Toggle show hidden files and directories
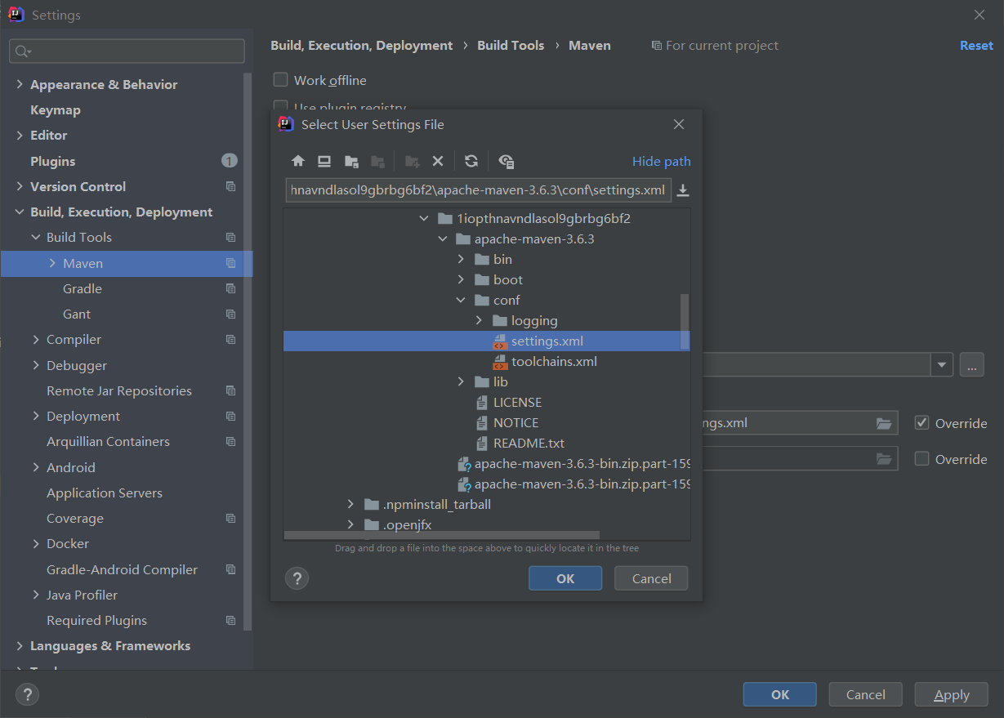Image resolution: width=1004 pixels, height=718 pixels. pyautogui.click(x=506, y=161)
